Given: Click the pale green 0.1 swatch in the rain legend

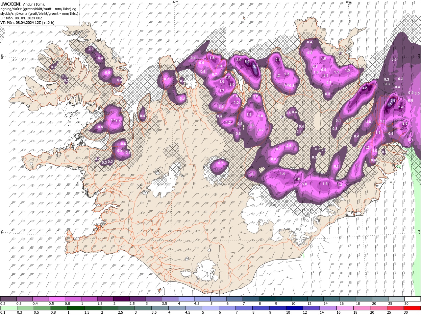Looking at the screenshot, I should pos(9,308).
